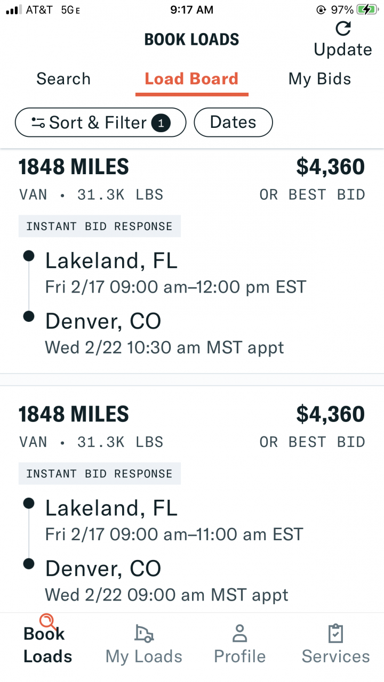This screenshot has width=384, height=682.
Task: Open the Profile person icon
Action: tap(239, 634)
